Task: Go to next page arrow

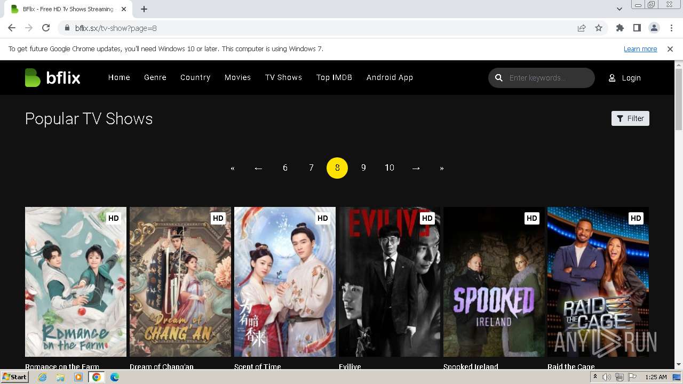Action: 416,168
